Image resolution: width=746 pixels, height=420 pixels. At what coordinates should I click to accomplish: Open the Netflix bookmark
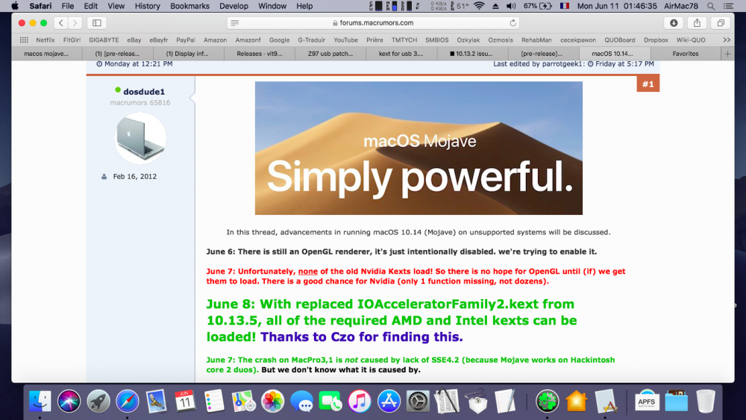tap(46, 40)
